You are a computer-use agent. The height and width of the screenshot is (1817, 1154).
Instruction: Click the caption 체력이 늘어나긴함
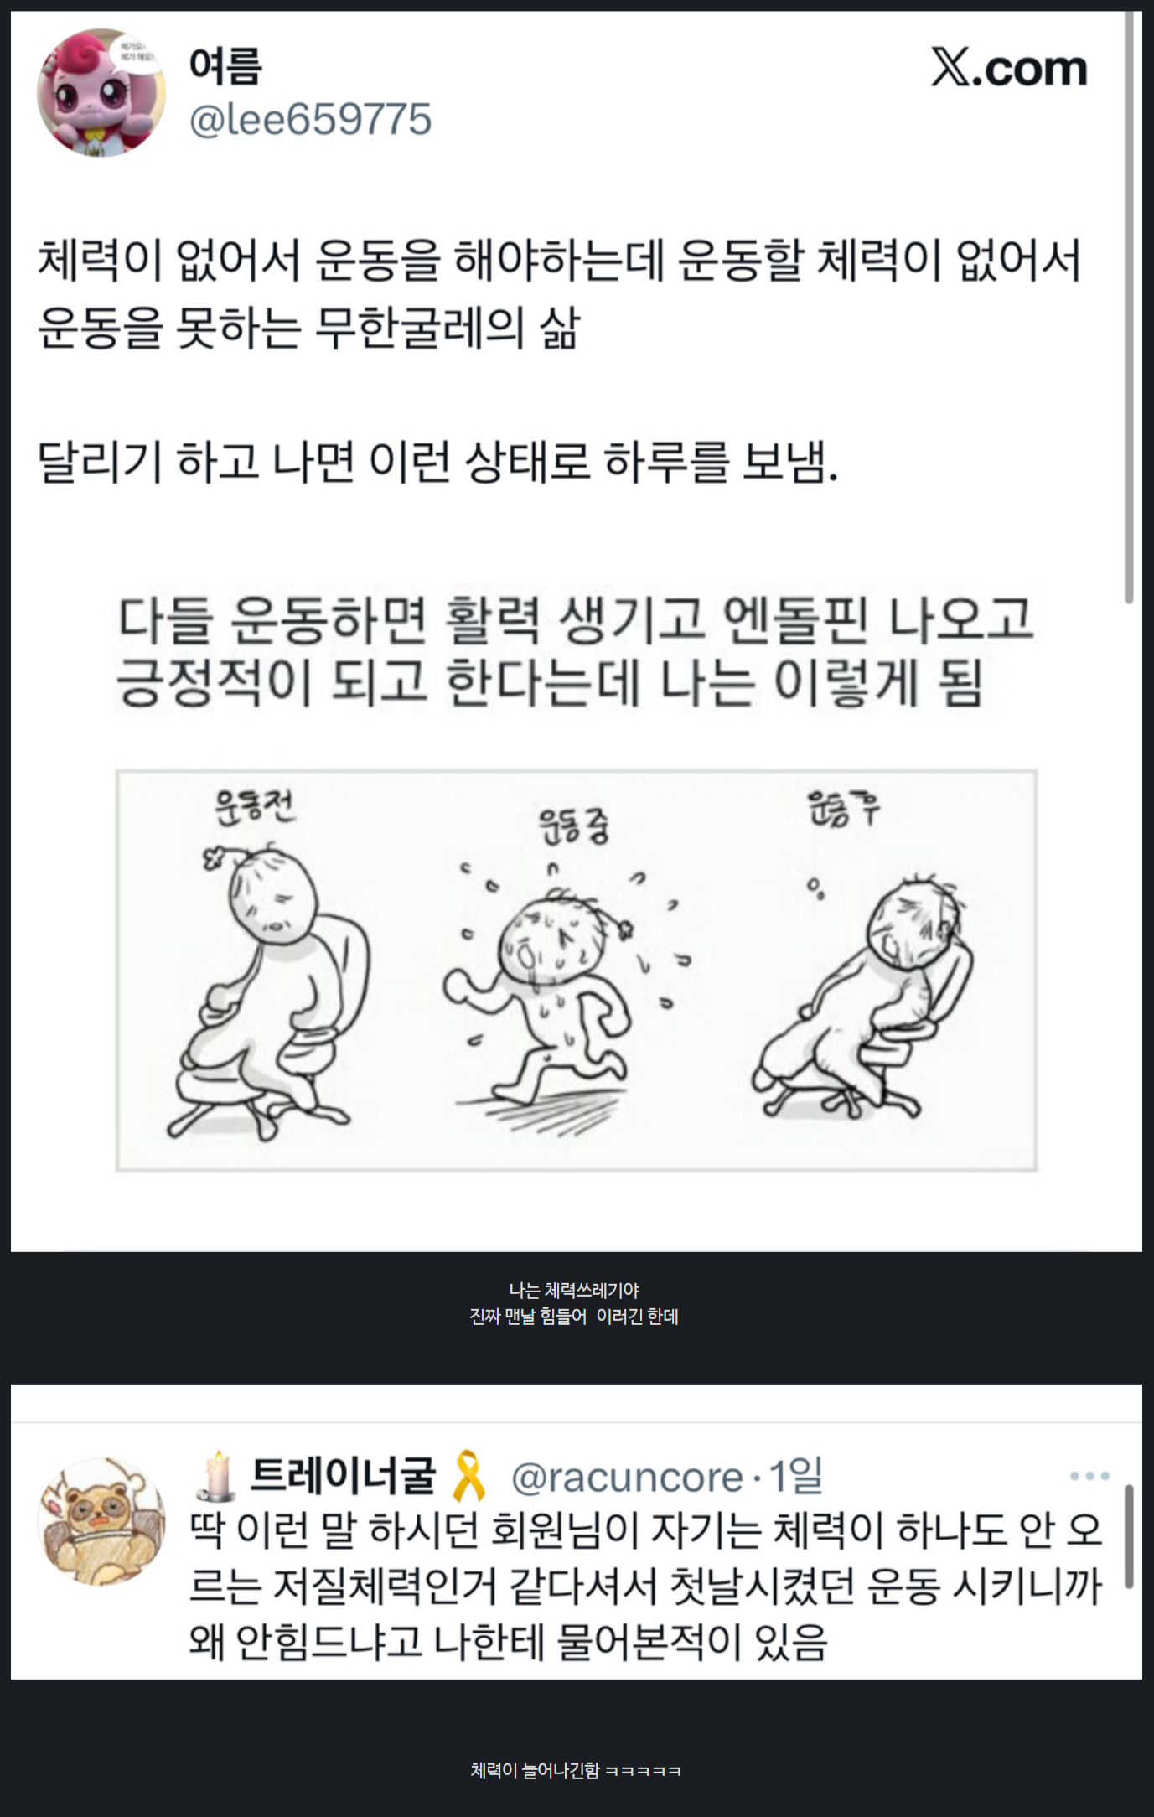point(576,1770)
